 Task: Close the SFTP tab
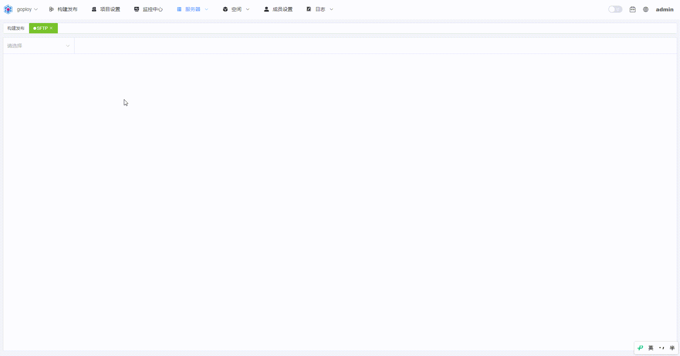pos(51,28)
